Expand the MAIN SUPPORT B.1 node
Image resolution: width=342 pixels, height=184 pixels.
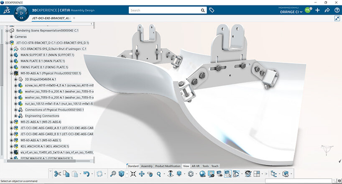tap(11, 55)
